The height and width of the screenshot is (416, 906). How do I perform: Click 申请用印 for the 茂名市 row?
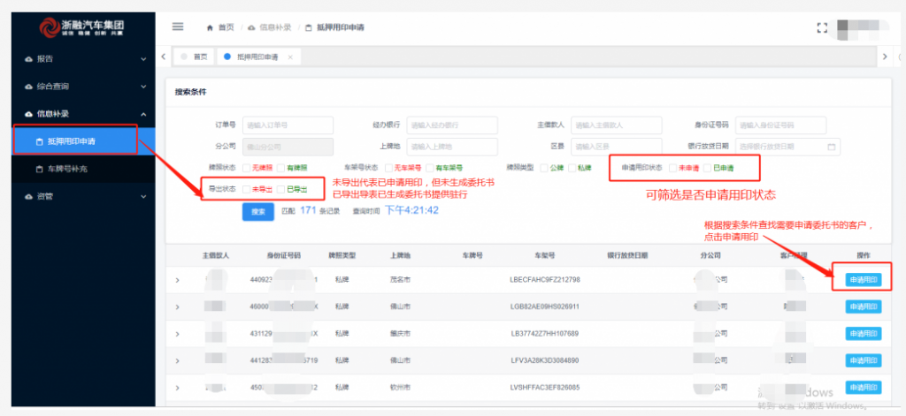click(x=864, y=280)
